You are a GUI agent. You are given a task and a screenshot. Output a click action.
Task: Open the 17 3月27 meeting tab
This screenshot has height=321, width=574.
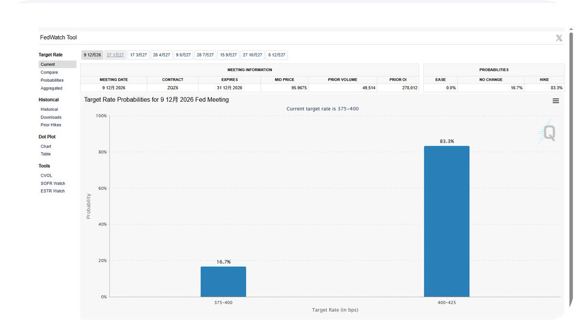coord(139,55)
